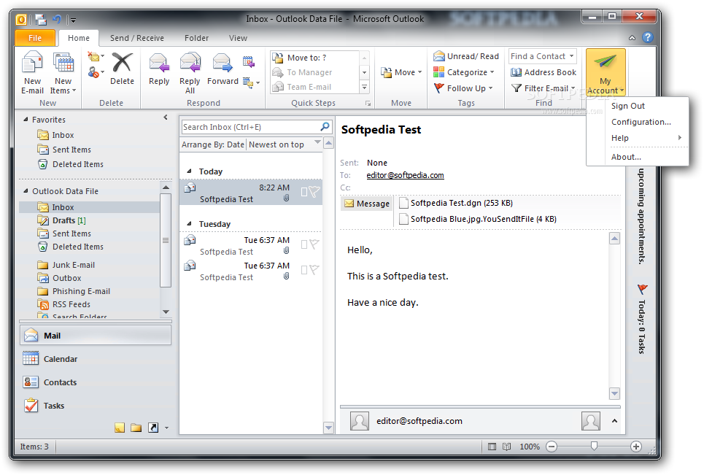Open the Categorize dropdown
Screen dimensions: 704x475
(x=463, y=72)
